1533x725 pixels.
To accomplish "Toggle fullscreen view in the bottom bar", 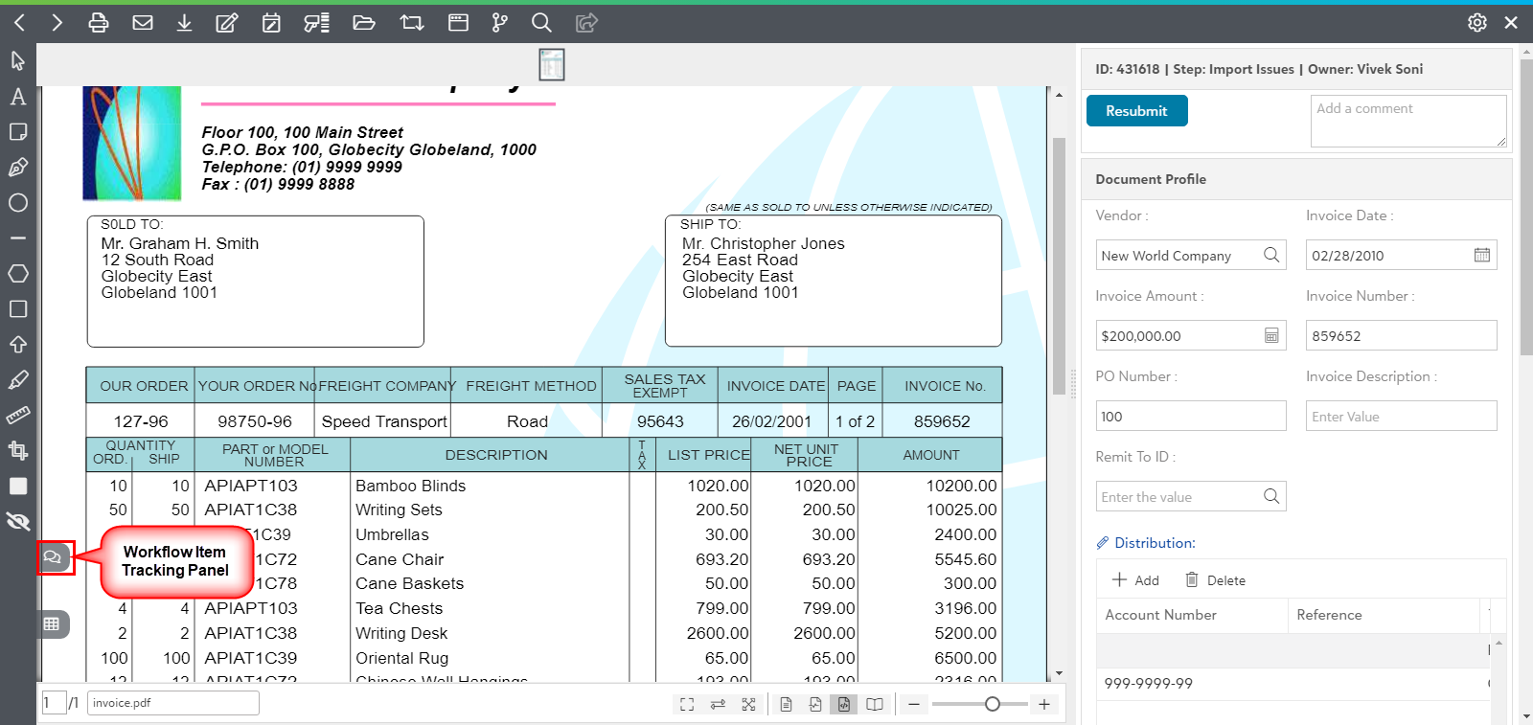I will (687, 705).
